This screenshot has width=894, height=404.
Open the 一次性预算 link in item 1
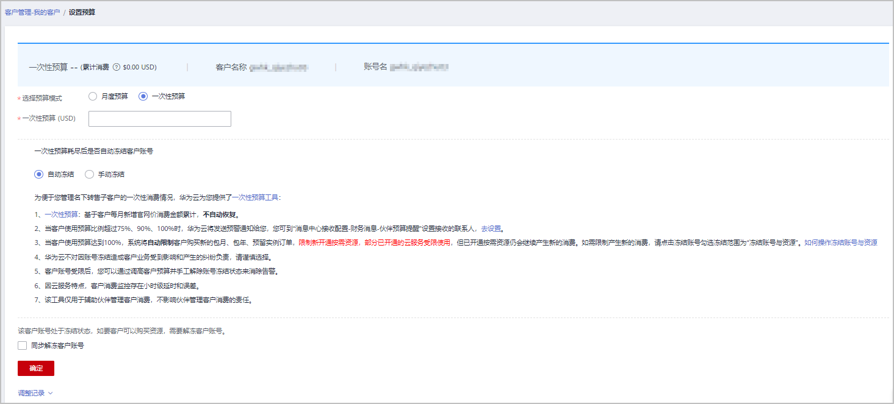(61, 214)
